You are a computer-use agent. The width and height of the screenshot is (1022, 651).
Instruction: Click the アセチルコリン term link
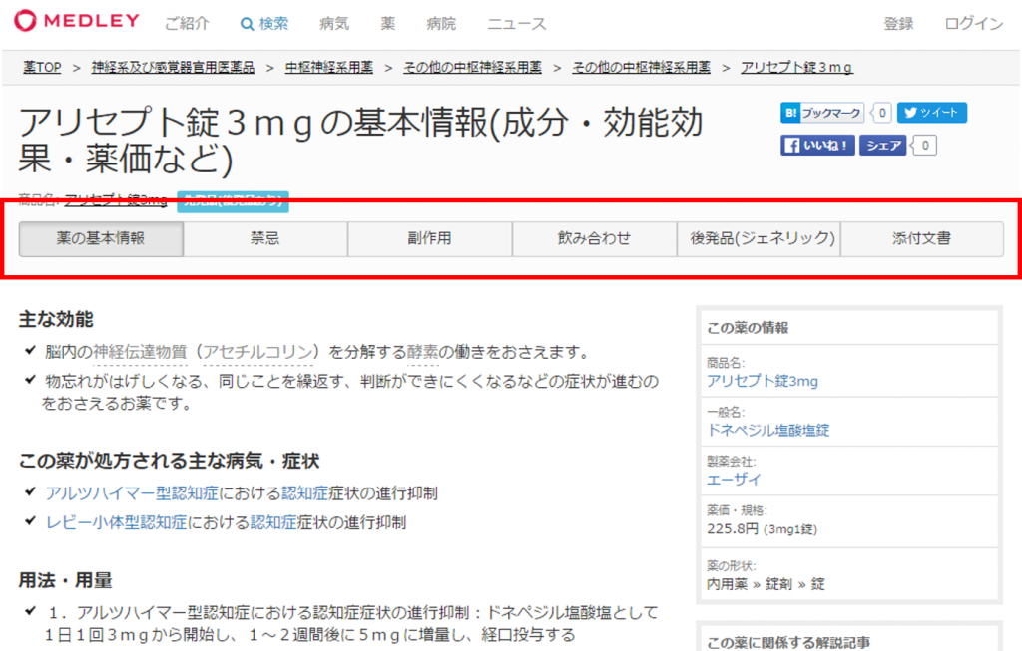[x=258, y=352]
